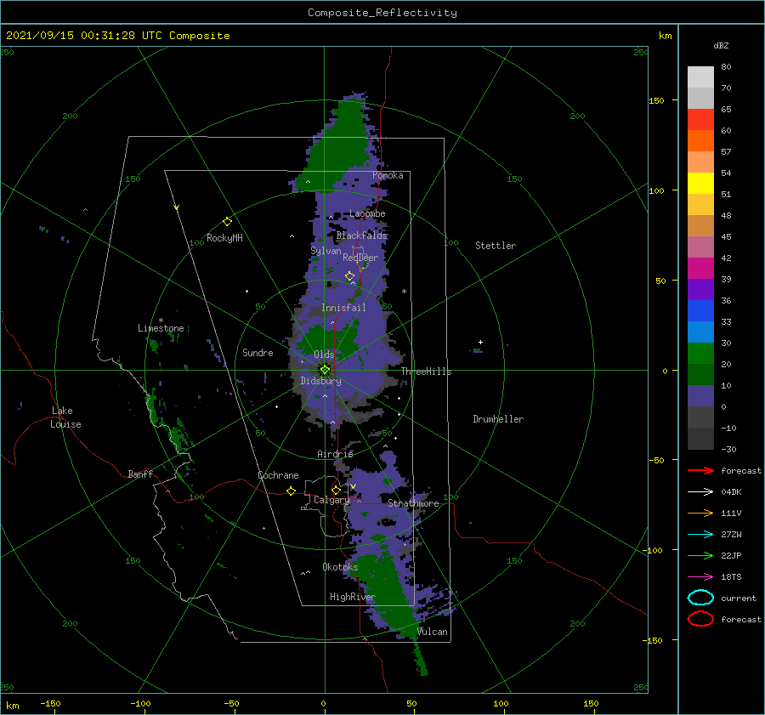Click the yellow diamond marker near Cochrane

(291, 491)
